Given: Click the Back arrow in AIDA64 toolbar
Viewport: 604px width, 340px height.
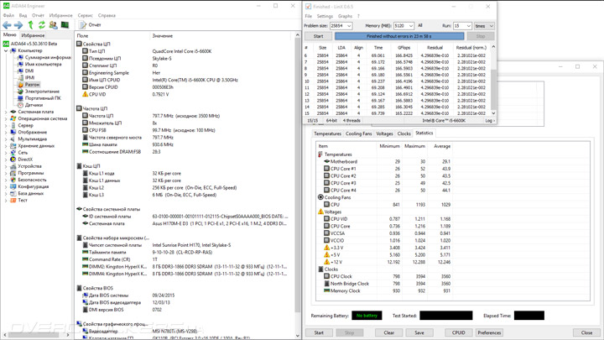Looking at the screenshot, I should [7, 25].
